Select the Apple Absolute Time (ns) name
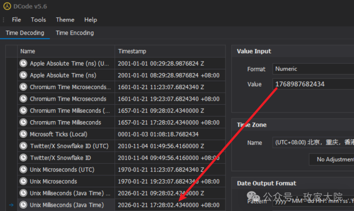This screenshot has height=211, width=354. [63, 75]
